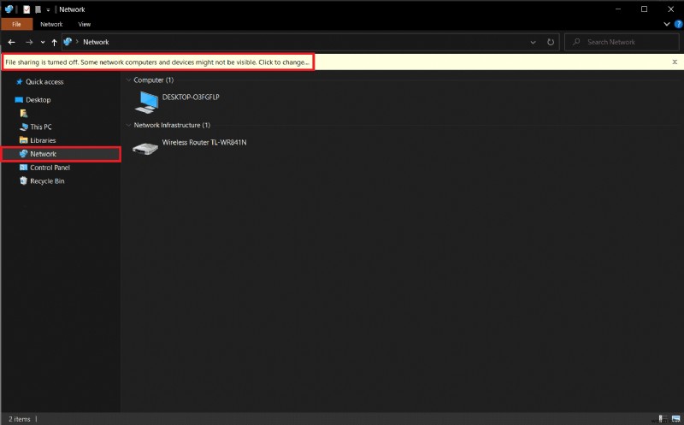684x425 pixels.
Task: Expand the address bar history dropdown
Action: click(x=533, y=42)
